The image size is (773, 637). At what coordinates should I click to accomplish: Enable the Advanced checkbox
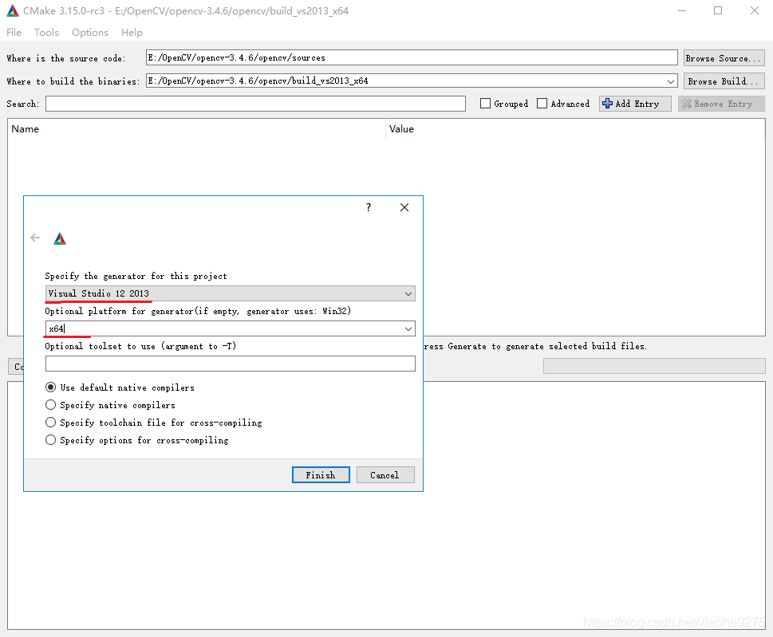(542, 104)
